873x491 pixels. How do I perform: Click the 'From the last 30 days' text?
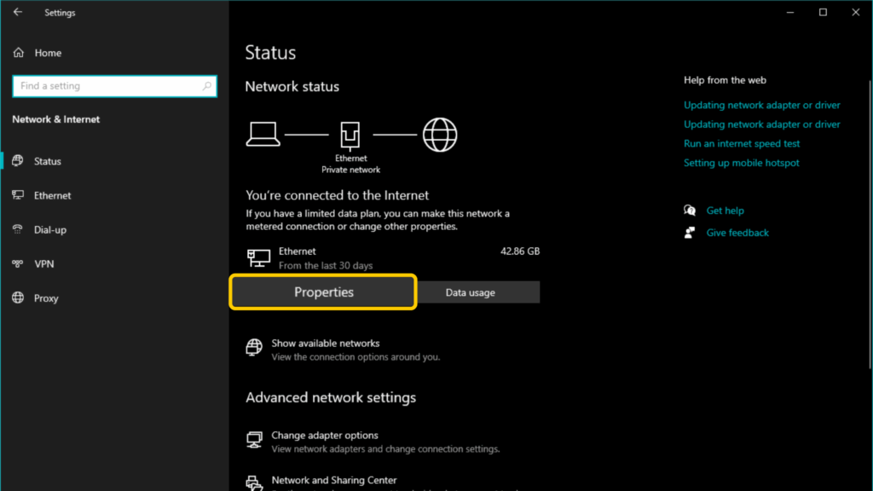tap(326, 266)
